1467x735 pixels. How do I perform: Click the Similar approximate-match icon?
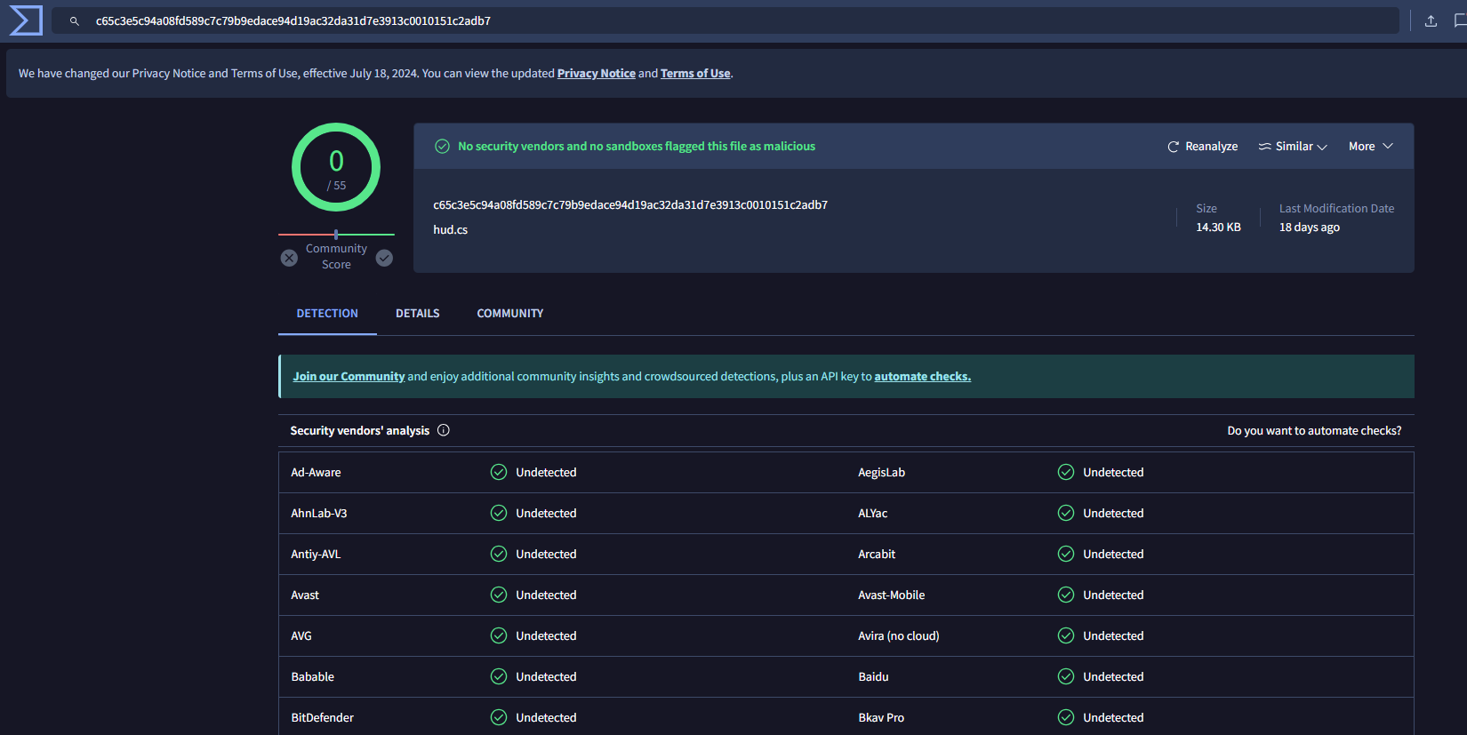pyautogui.click(x=1264, y=147)
